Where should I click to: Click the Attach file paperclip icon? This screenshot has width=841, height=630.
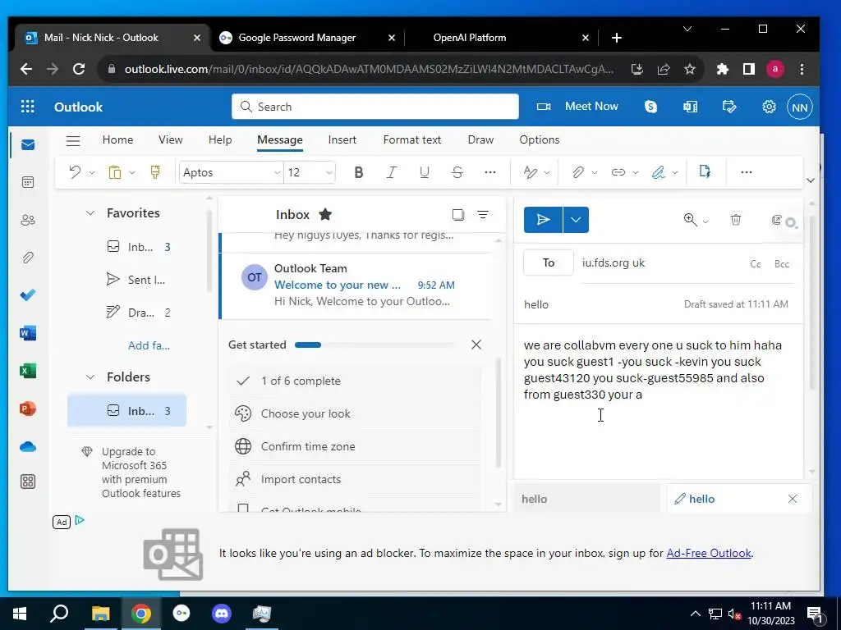tap(577, 172)
